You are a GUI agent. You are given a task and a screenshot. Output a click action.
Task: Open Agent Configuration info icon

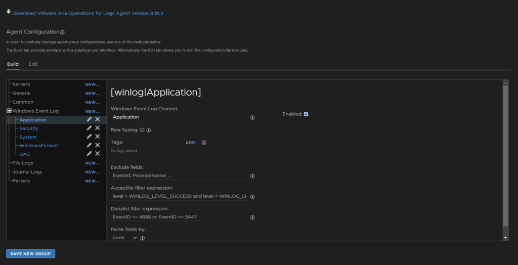[62, 32]
